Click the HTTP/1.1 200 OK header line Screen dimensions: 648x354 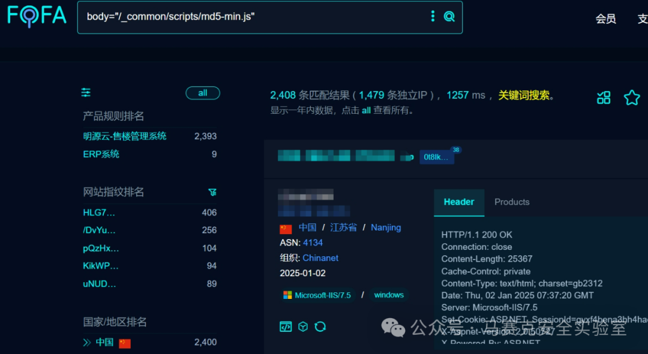476,235
